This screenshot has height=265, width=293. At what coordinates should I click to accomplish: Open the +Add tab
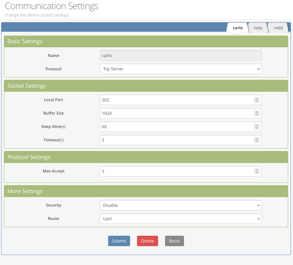coord(278,28)
